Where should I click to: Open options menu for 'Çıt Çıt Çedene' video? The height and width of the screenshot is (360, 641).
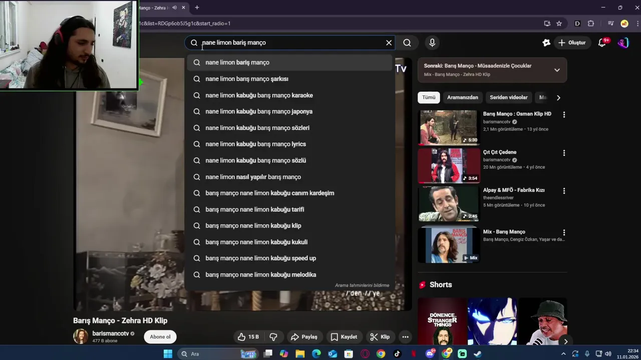click(564, 153)
